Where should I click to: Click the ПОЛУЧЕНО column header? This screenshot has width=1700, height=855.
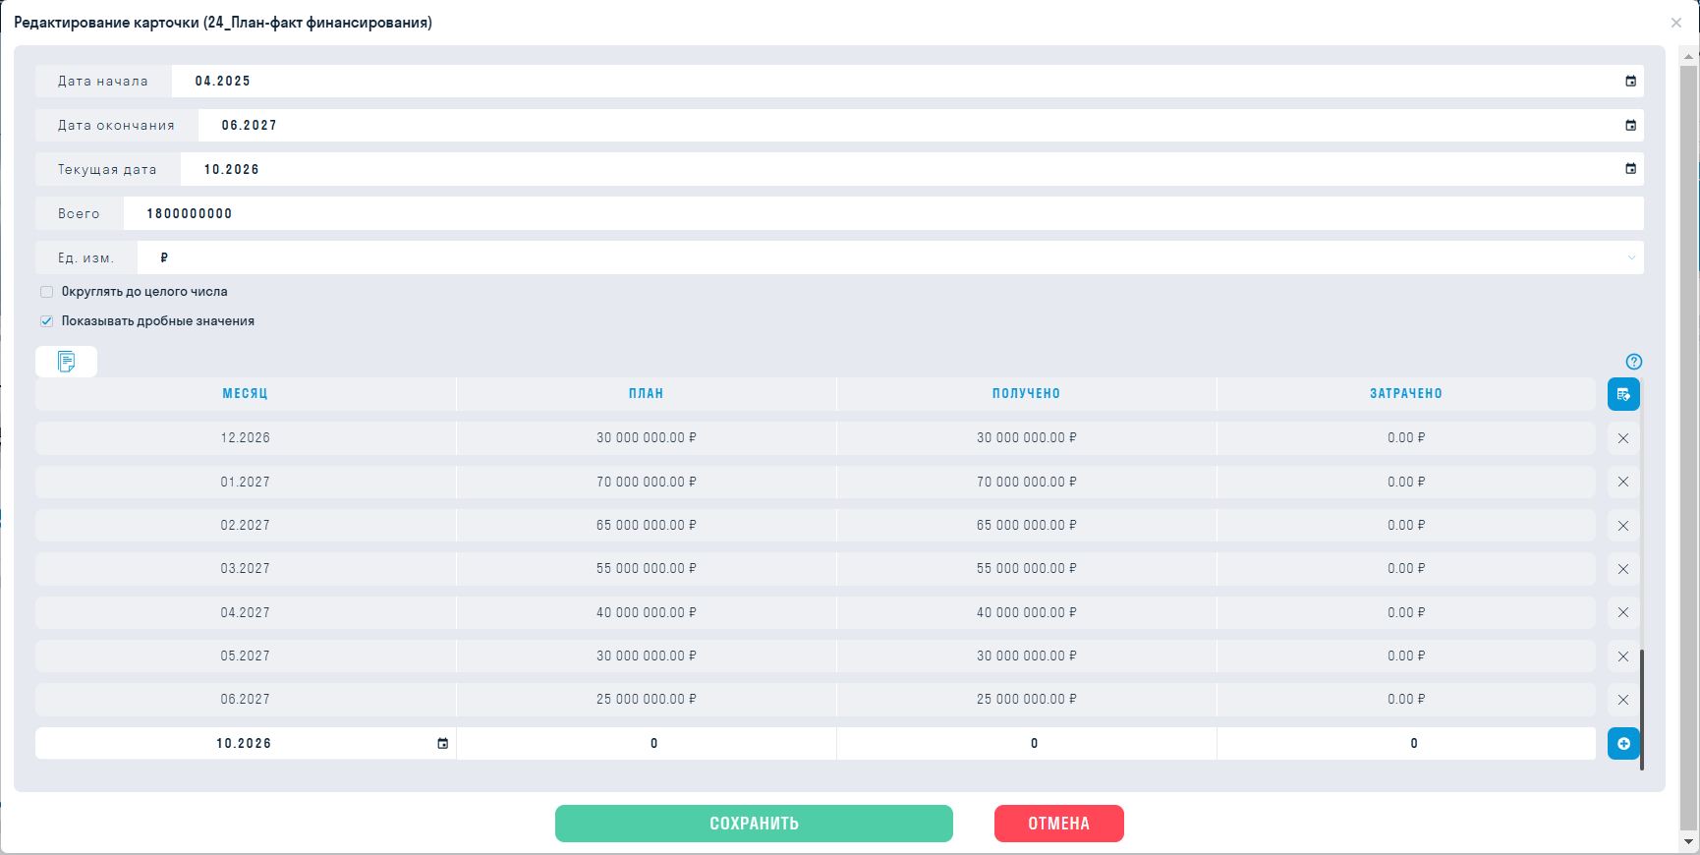(1027, 394)
